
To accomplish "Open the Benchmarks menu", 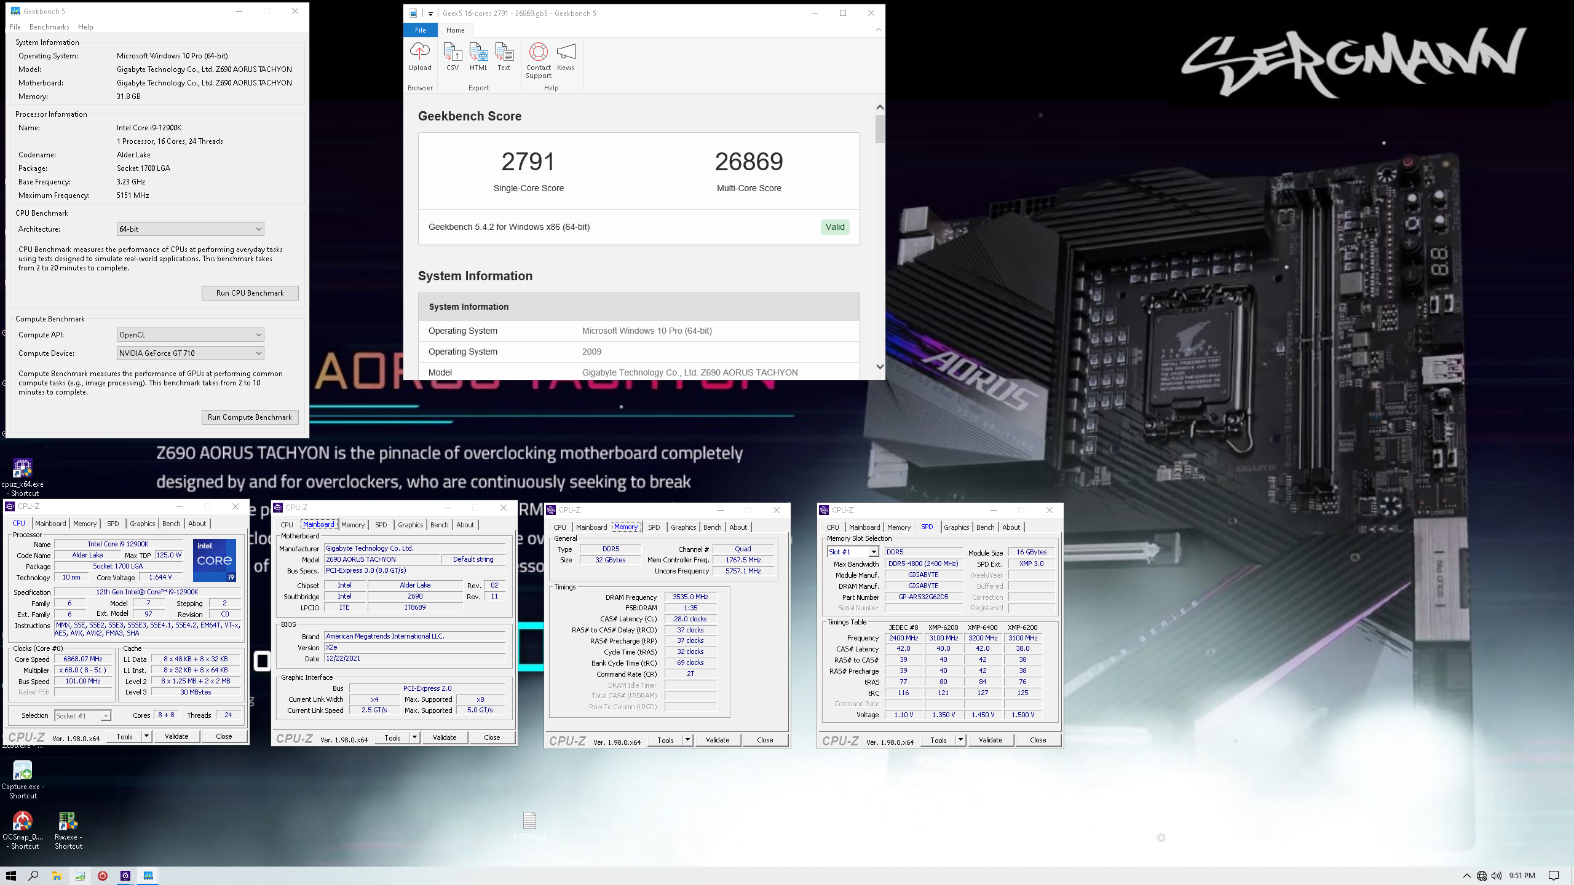I will point(49,27).
